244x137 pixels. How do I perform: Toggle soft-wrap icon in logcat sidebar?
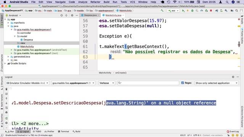coord(6,108)
